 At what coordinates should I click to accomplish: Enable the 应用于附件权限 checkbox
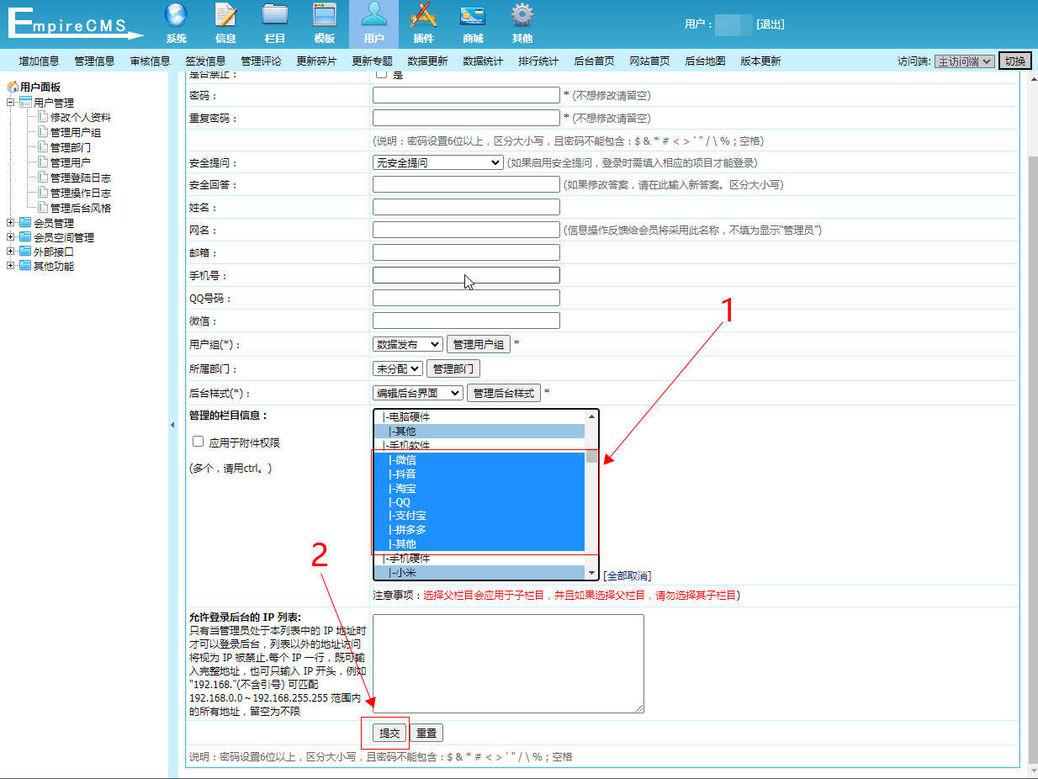click(199, 442)
